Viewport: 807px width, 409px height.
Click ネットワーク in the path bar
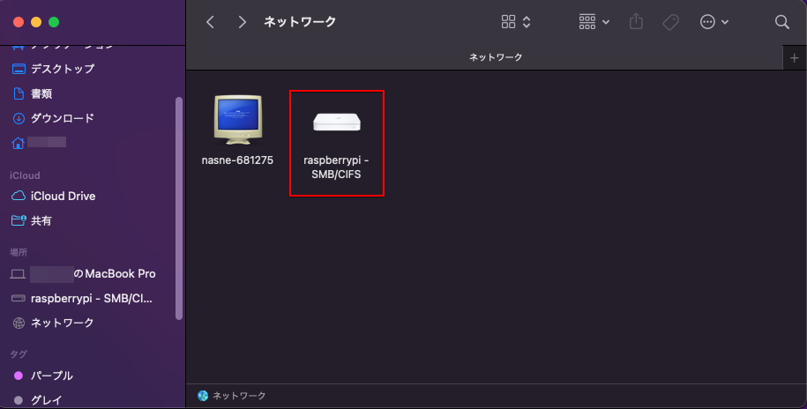tap(232, 396)
